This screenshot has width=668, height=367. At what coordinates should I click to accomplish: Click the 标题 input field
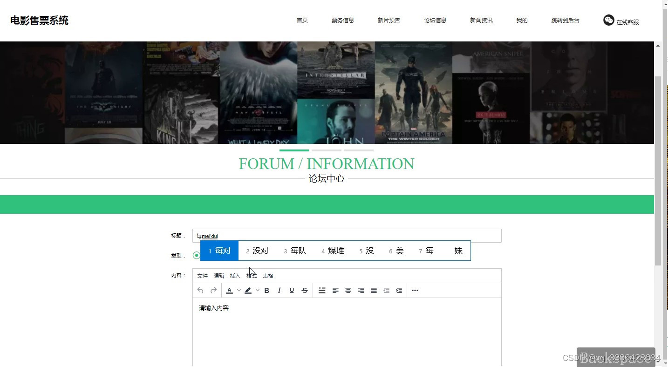pyautogui.click(x=347, y=236)
